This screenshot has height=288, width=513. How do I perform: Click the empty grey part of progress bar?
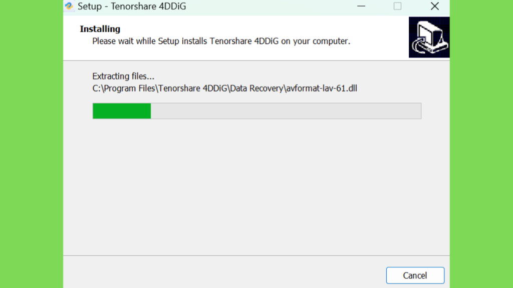coord(286,111)
